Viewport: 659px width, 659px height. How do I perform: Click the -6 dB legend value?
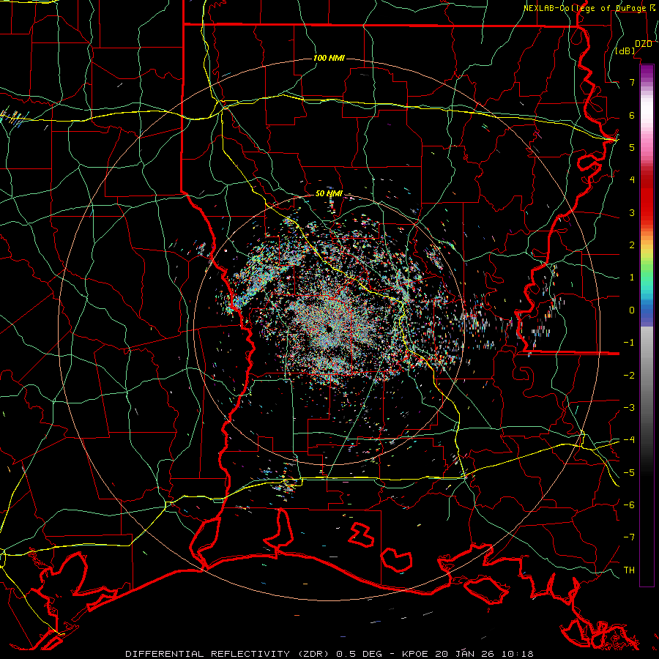tap(629, 505)
